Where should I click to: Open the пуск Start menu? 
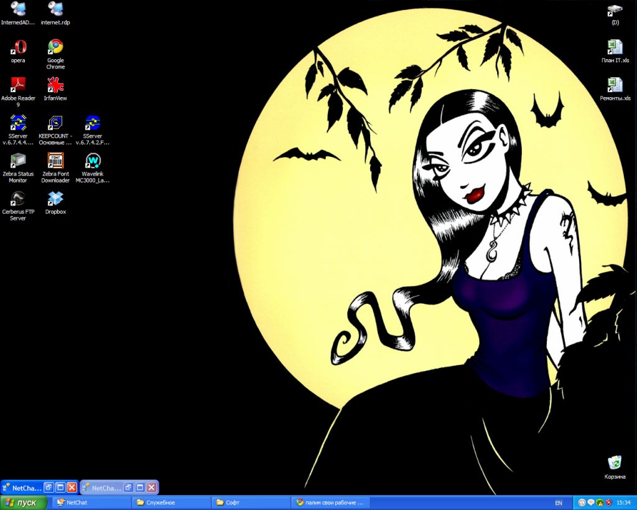pyautogui.click(x=24, y=503)
